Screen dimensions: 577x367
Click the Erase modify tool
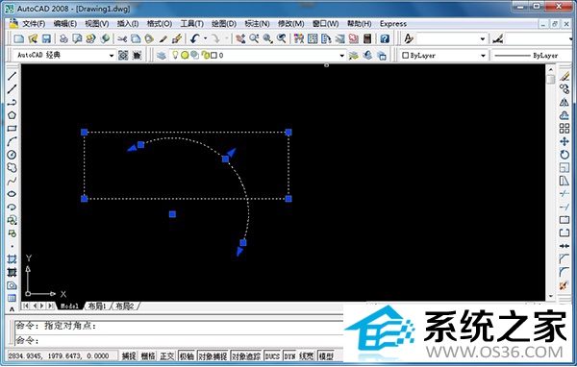[x=564, y=76]
